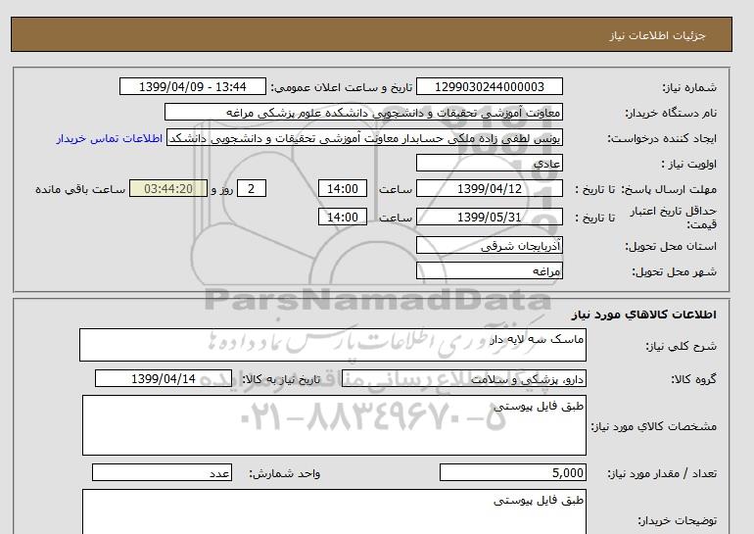The height and width of the screenshot is (534, 754).
Task: Click the buyer notes text area
Action: [334, 511]
